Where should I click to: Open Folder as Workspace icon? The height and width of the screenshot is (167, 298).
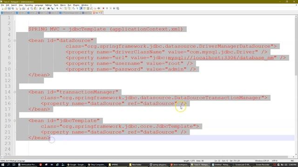tap(95, 8)
